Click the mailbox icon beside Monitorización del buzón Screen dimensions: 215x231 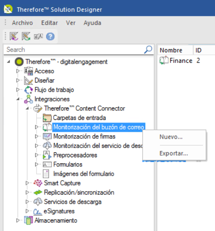pyautogui.click(x=47, y=127)
